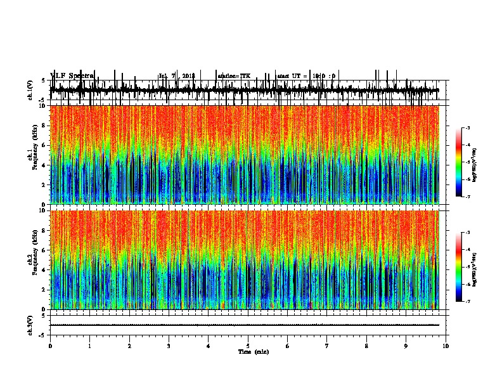Image resolution: width=502 pixels, height=388 pixels.
Task: Click the "Time (min)" axis label
Action: (x=254, y=352)
